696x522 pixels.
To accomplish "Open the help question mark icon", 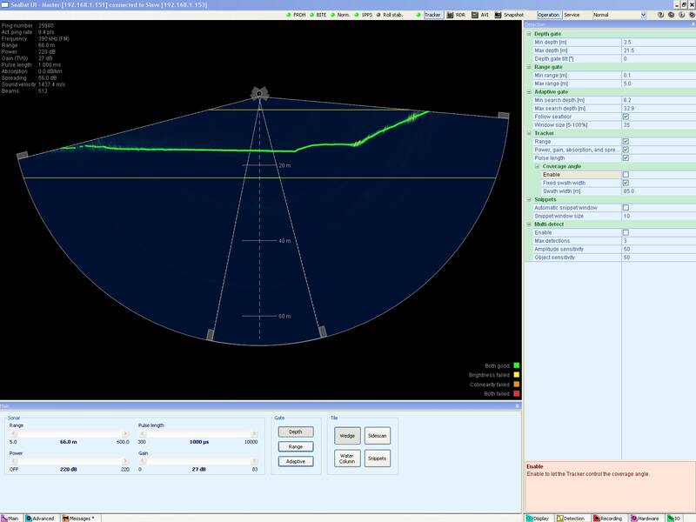I will click(659, 15).
